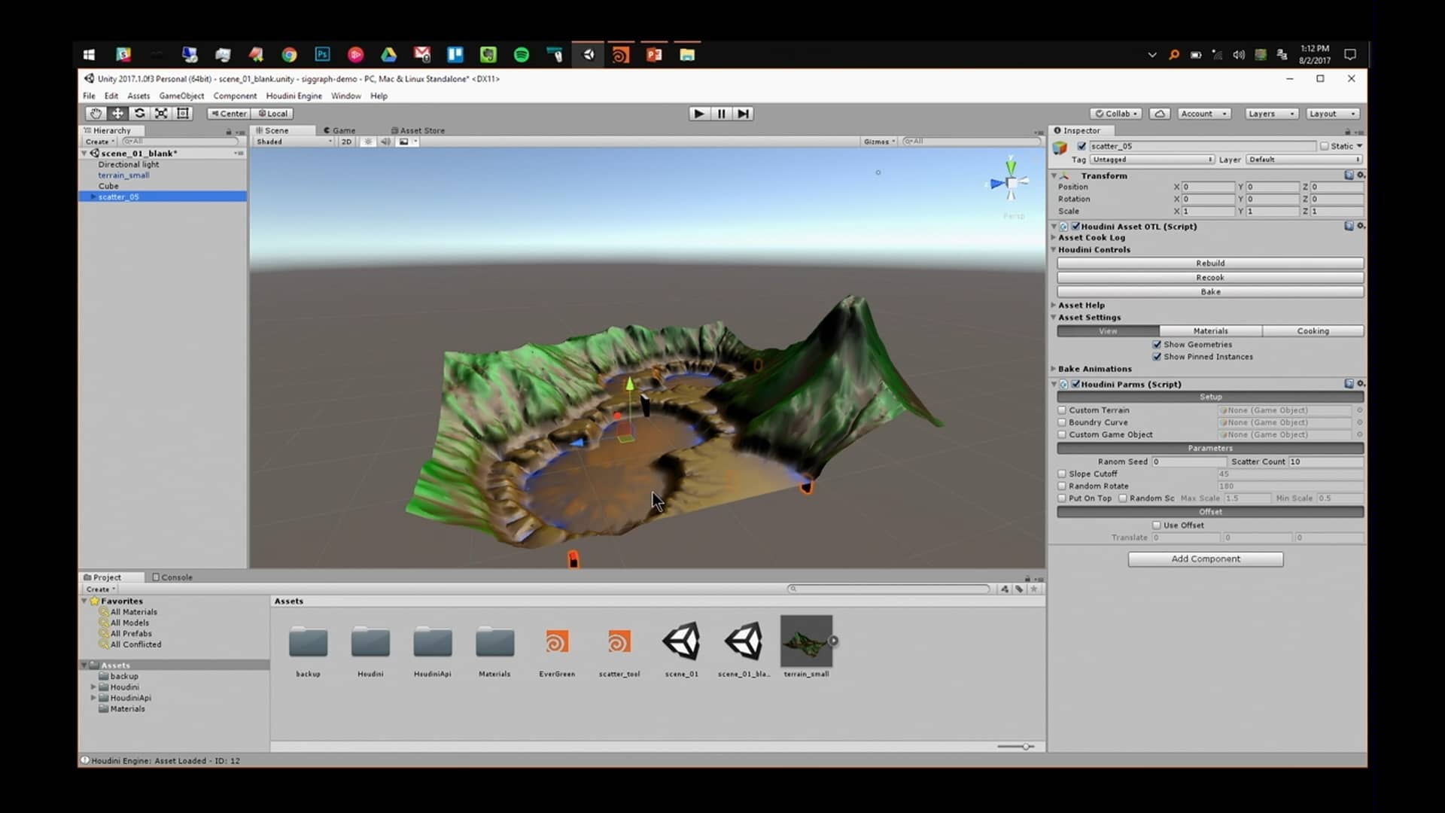Open the Shaded draw mode dropdown
Image resolution: width=1445 pixels, height=813 pixels.
tap(292, 142)
